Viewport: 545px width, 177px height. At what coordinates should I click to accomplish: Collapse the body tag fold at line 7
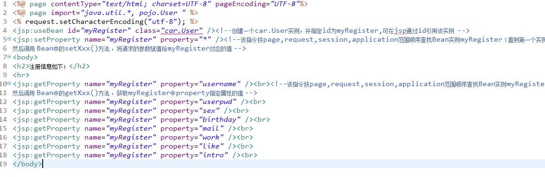tap(9, 57)
